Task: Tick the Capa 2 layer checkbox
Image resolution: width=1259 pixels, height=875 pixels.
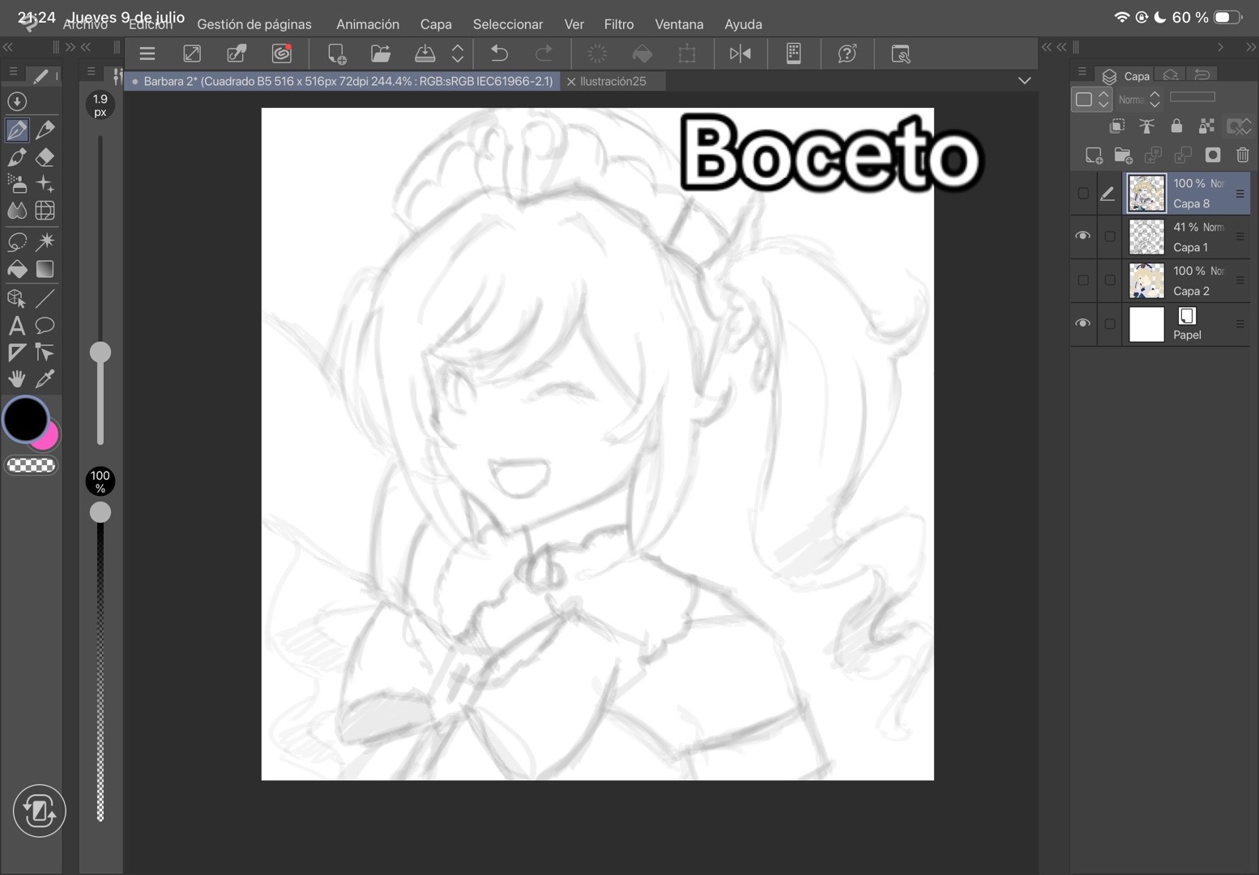Action: [x=1110, y=280]
